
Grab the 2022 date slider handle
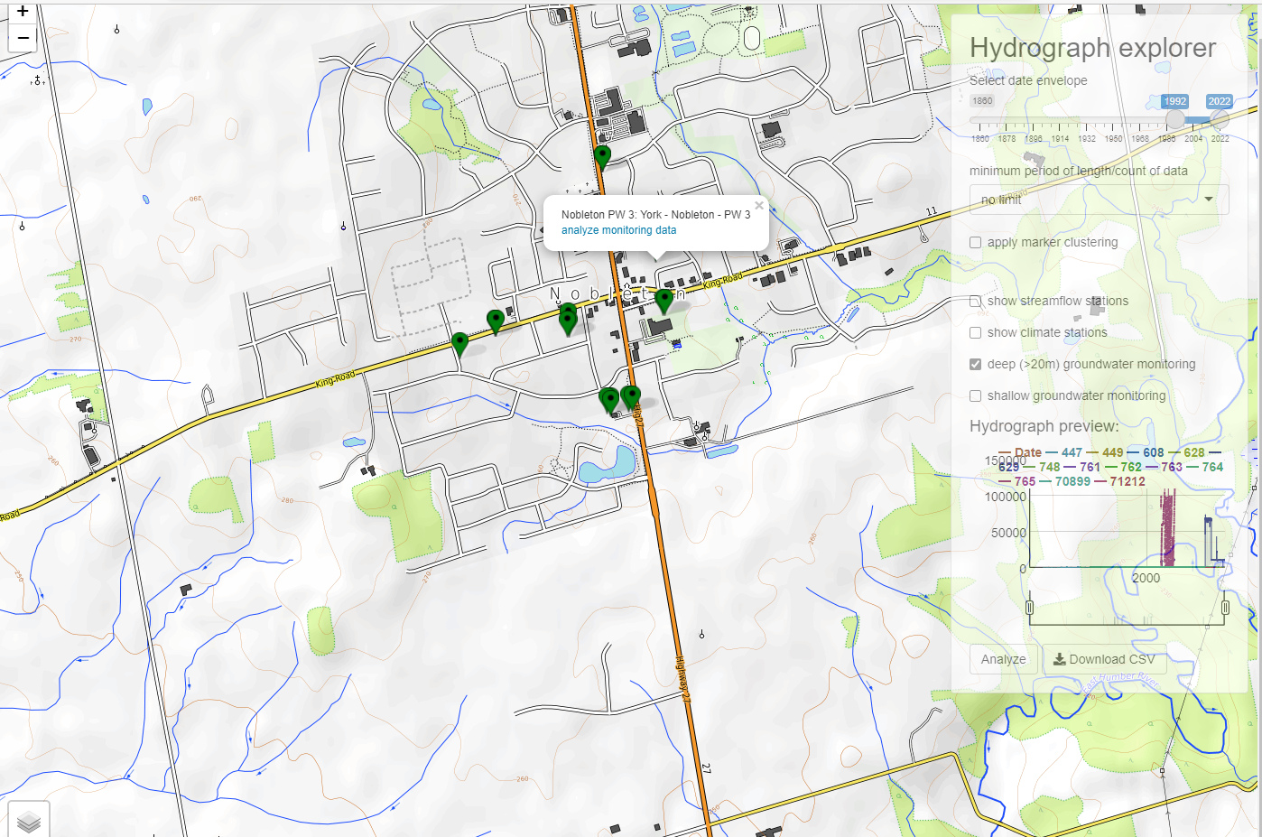coord(1220,119)
